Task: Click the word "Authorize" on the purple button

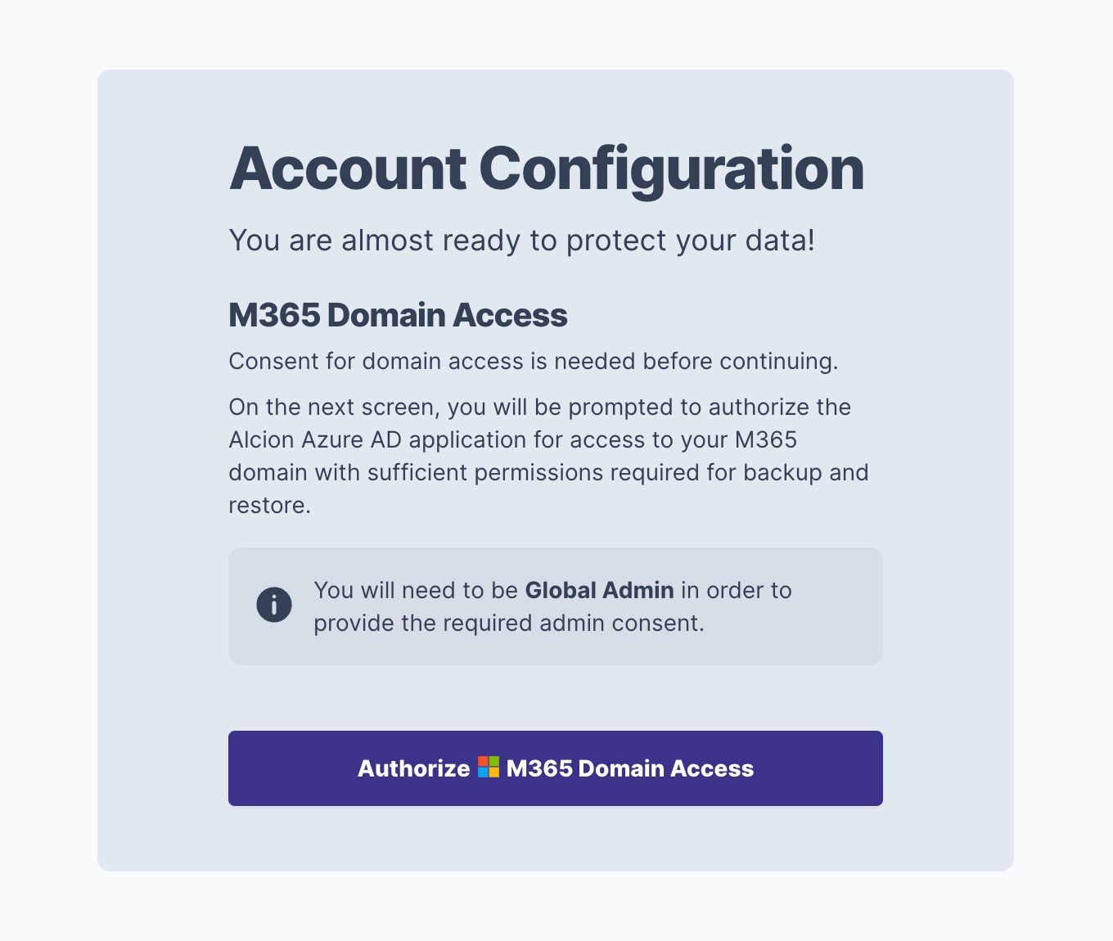Action: coord(414,768)
